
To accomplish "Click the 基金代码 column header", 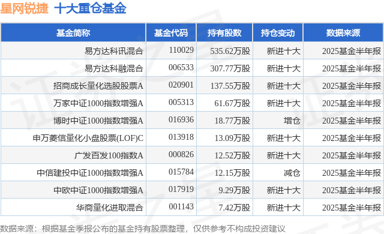I will point(171,33).
